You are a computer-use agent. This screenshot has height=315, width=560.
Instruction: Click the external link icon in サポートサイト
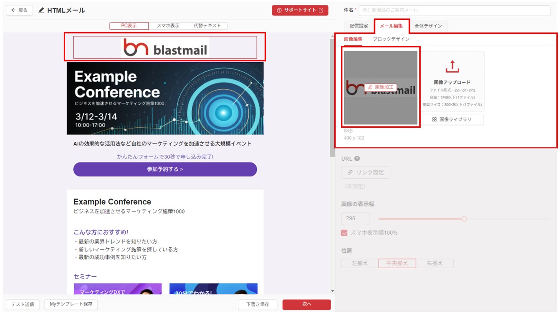(321, 10)
